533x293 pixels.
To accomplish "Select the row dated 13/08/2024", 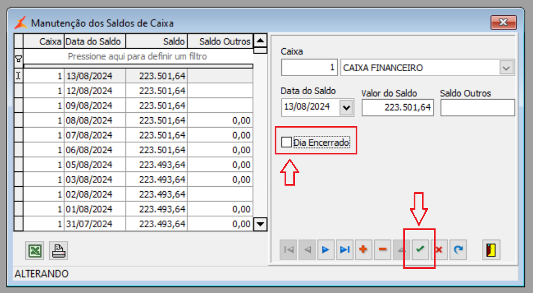I will [138, 76].
